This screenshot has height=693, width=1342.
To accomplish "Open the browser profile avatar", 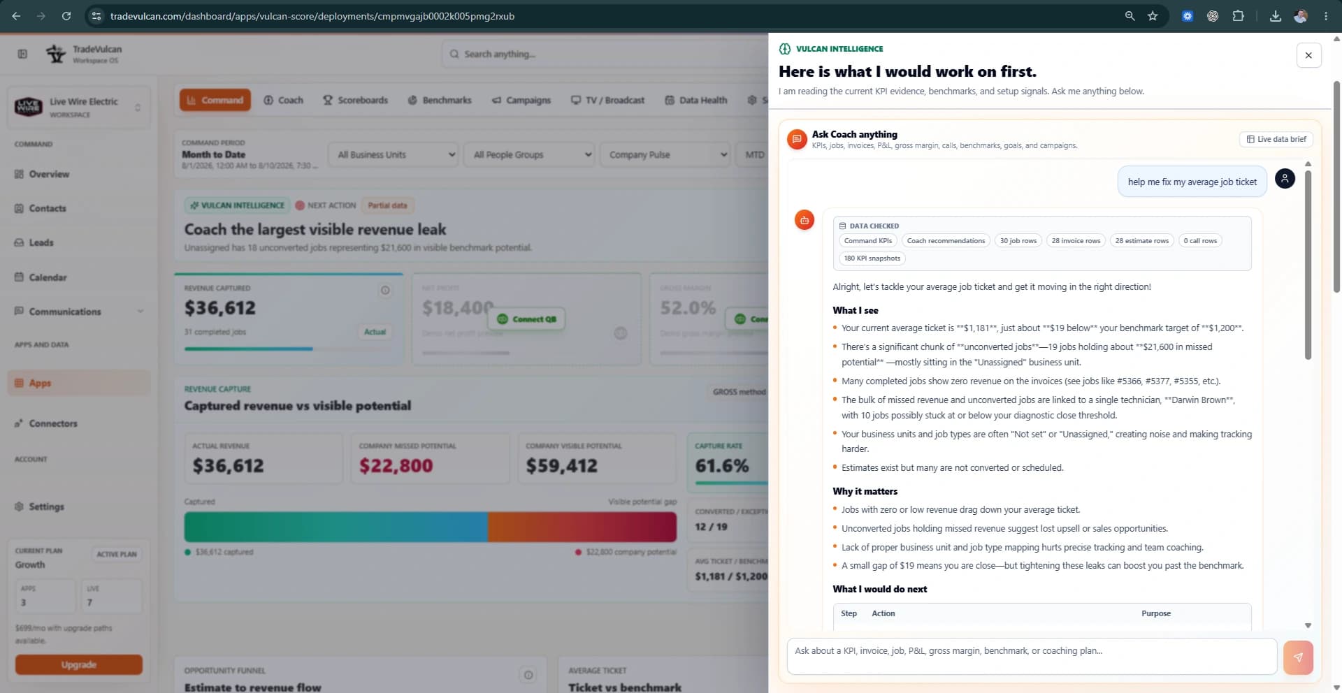I will pos(1301,16).
